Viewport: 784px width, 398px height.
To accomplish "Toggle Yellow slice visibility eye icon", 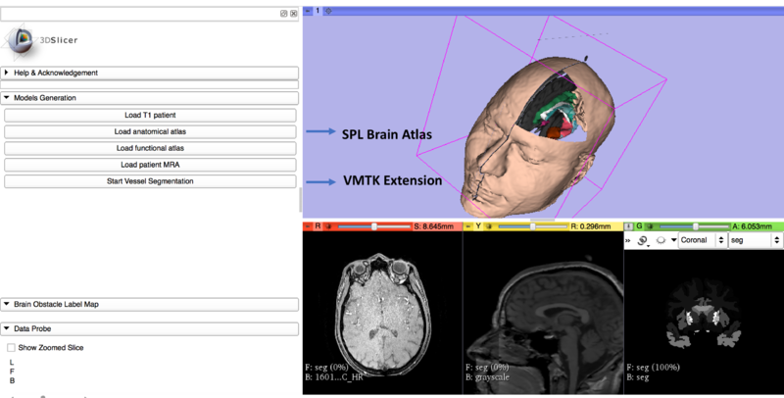I will pos(490,226).
